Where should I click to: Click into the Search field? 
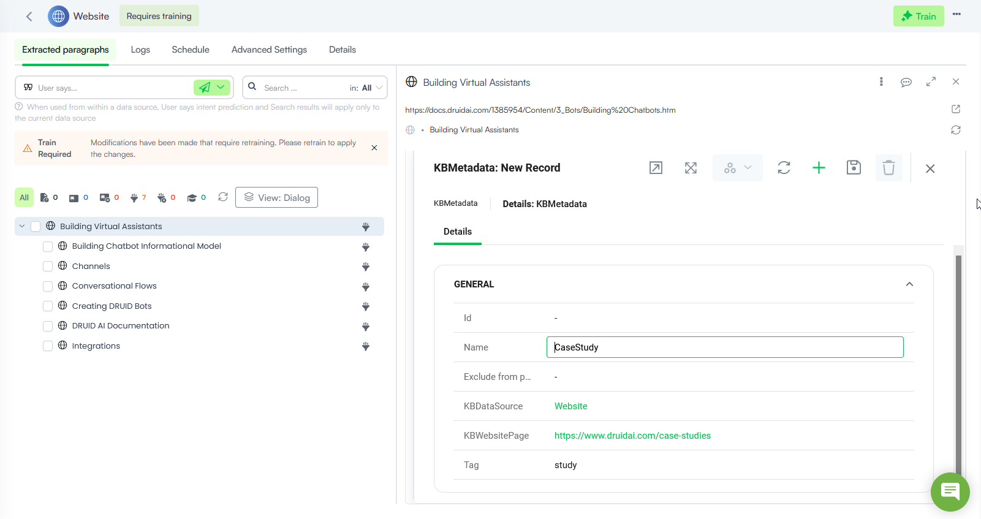tap(303, 88)
